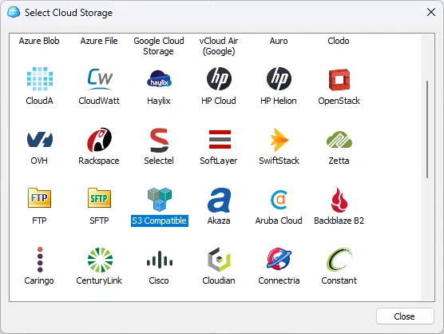Select the Selectel storage icon
The height and width of the screenshot is (334, 444).
click(159, 140)
